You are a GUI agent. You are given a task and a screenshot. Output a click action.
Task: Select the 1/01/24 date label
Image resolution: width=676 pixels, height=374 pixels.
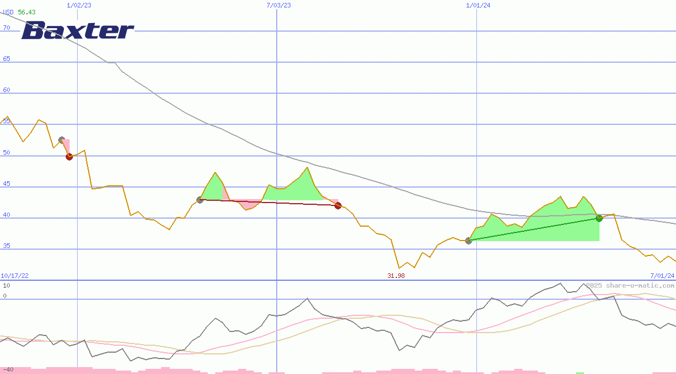478,5
